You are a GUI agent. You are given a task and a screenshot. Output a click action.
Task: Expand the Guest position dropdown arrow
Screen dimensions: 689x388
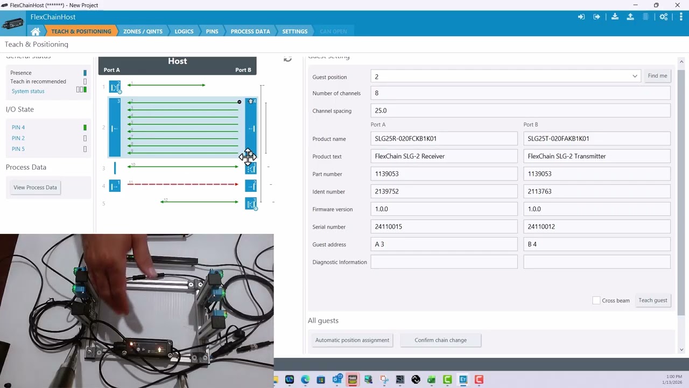[635, 77]
